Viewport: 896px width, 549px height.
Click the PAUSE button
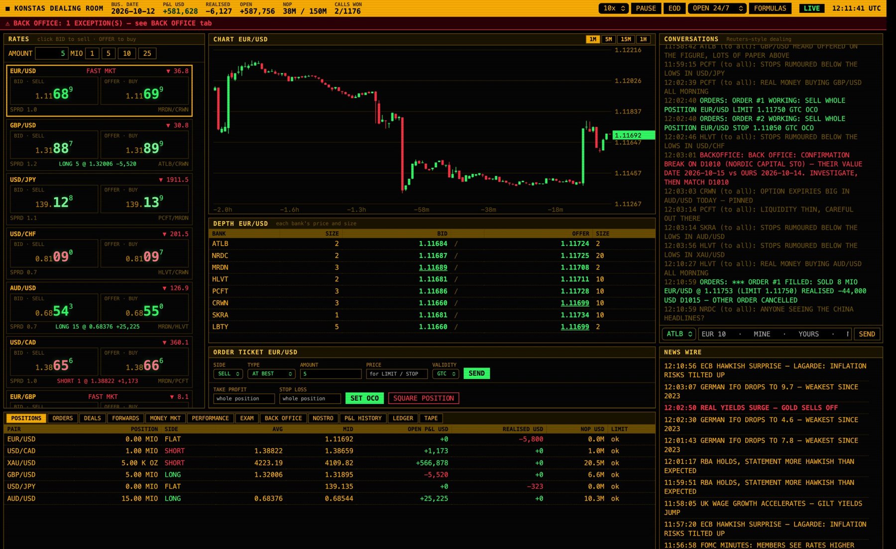[646, 8]
